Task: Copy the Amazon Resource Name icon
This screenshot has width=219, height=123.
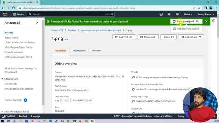Action: [x=133, y=89]
